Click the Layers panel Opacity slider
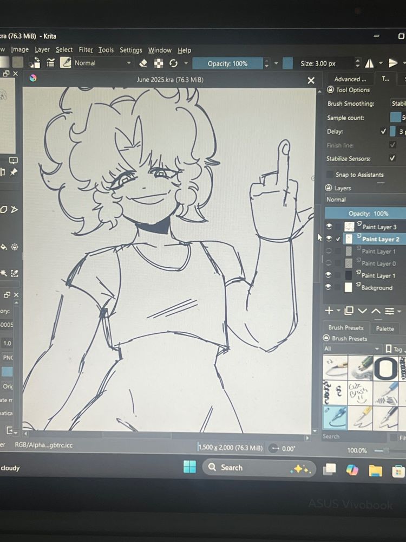 tap(365, 213)
